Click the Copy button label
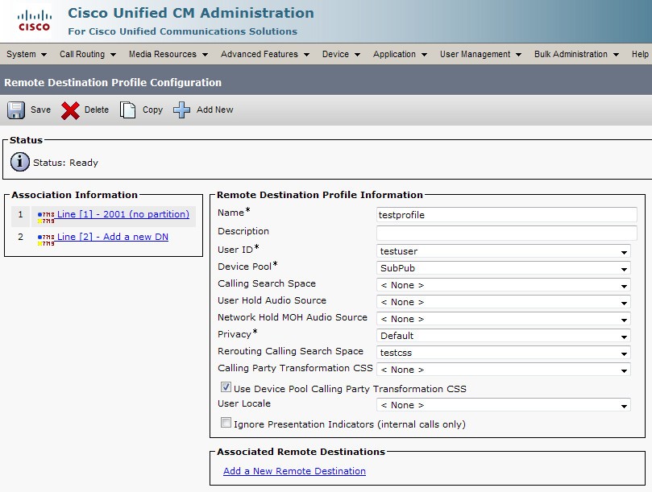 tap(152, 110)
